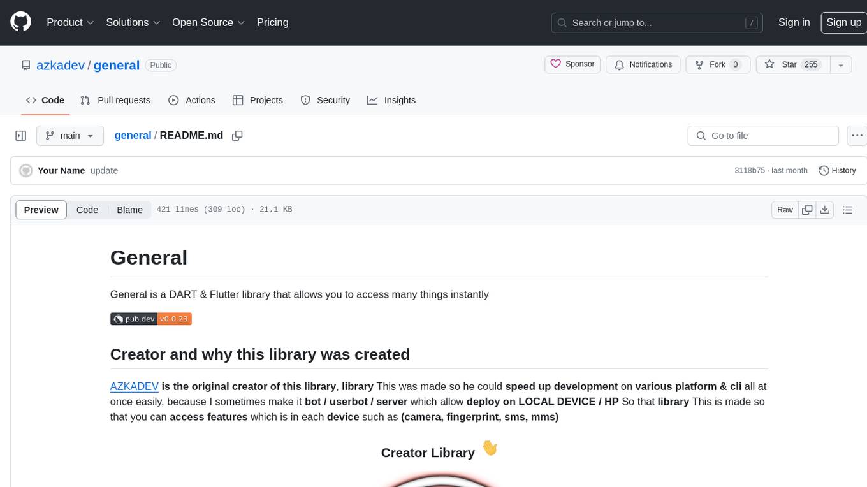
Task: Click the 'Creator Library' heading
Action: tap(428, 453)
